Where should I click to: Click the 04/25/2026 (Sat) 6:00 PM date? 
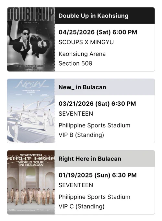click(98, 32)
